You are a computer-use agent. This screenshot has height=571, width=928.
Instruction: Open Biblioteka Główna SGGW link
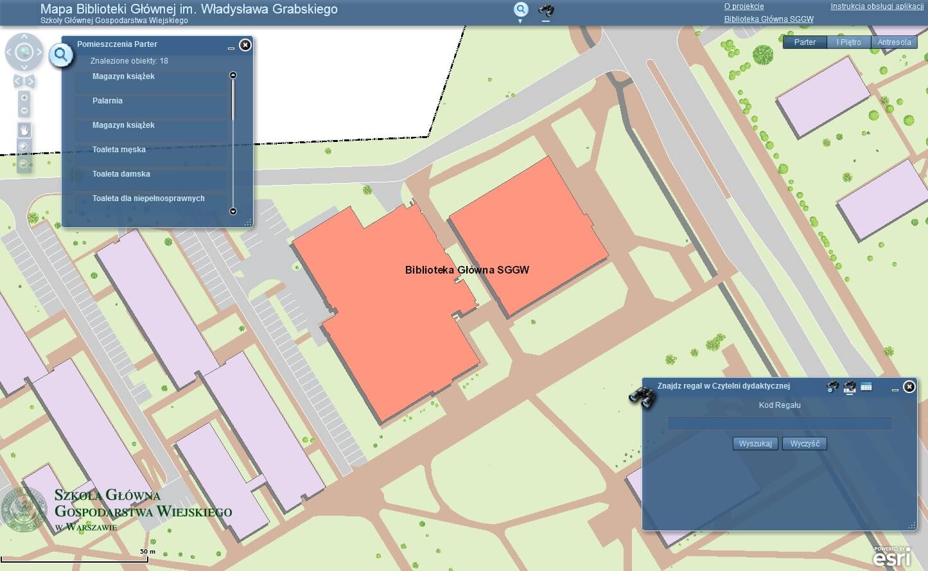point(769,19)
